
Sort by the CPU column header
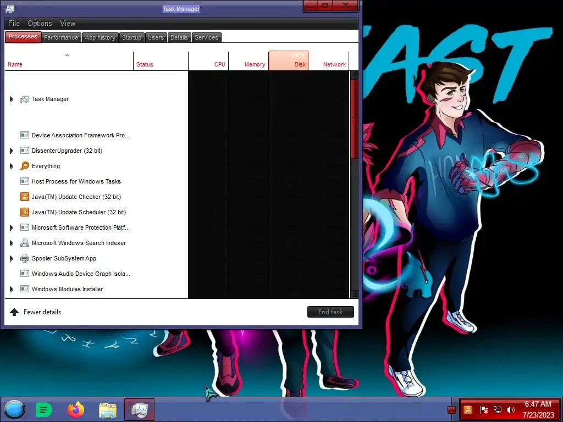[208, 60]
